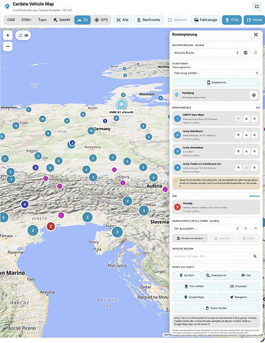
Task: Open the Fahrzeuge vehicle list
Action: (x=205, y=20)
